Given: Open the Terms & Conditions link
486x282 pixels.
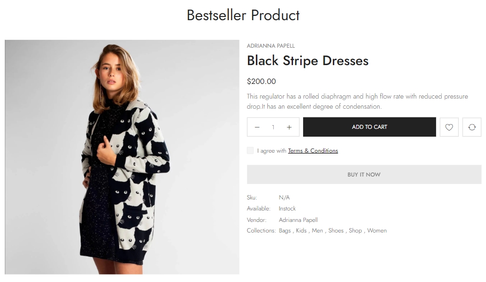Looking at the screenshot, I should 313,150.
